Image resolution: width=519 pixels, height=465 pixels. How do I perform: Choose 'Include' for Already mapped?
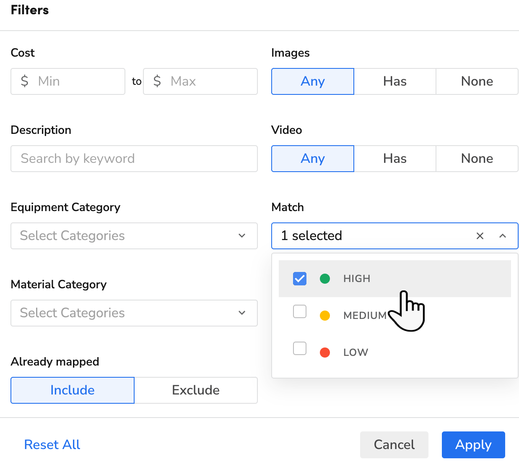pyautogui.click(x=73, y=390)
